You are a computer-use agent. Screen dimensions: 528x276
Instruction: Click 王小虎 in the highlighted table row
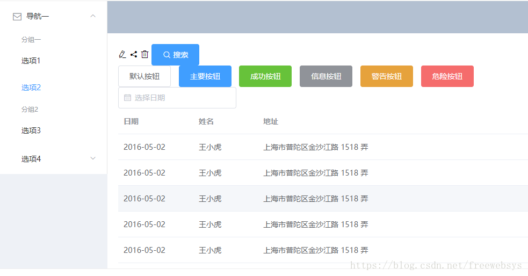[210, 199]
